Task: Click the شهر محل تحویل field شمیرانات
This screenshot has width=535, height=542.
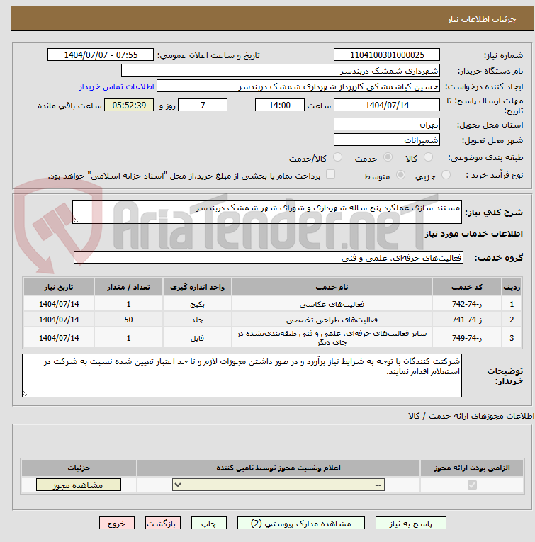Action: point(387,140)
